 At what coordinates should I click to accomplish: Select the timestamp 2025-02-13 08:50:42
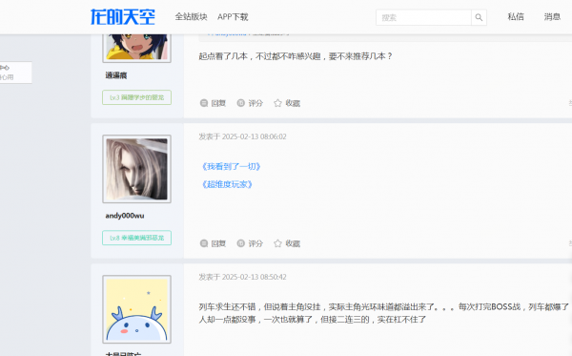click(254, 277)
